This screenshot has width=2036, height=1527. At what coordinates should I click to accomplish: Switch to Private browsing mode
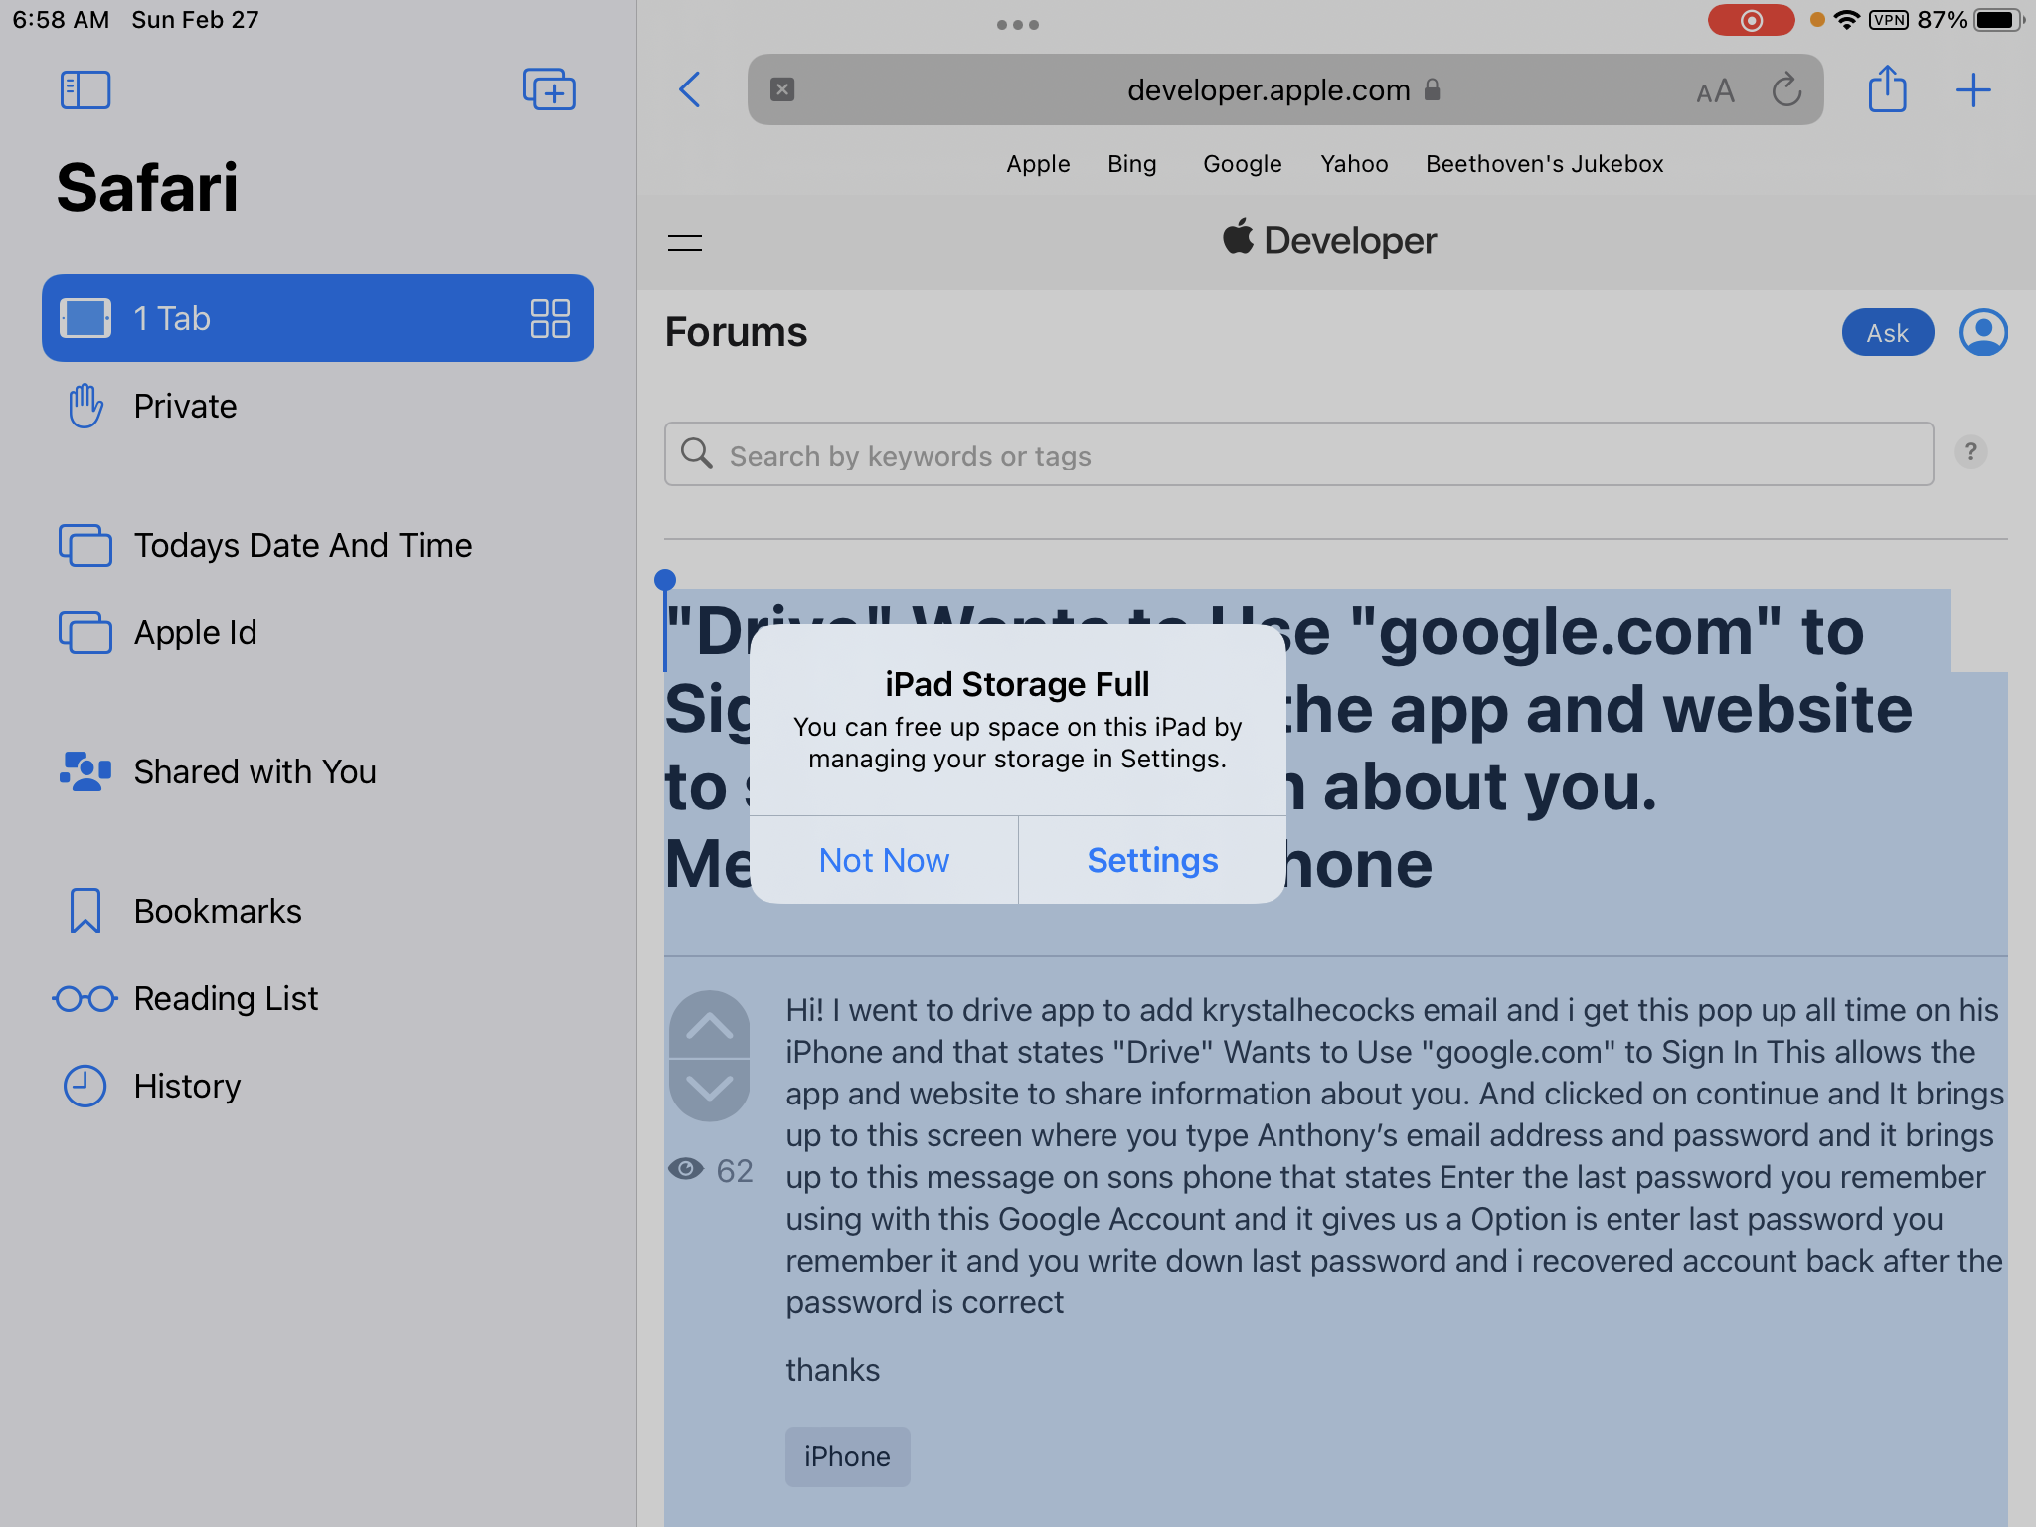click(185, 406)
